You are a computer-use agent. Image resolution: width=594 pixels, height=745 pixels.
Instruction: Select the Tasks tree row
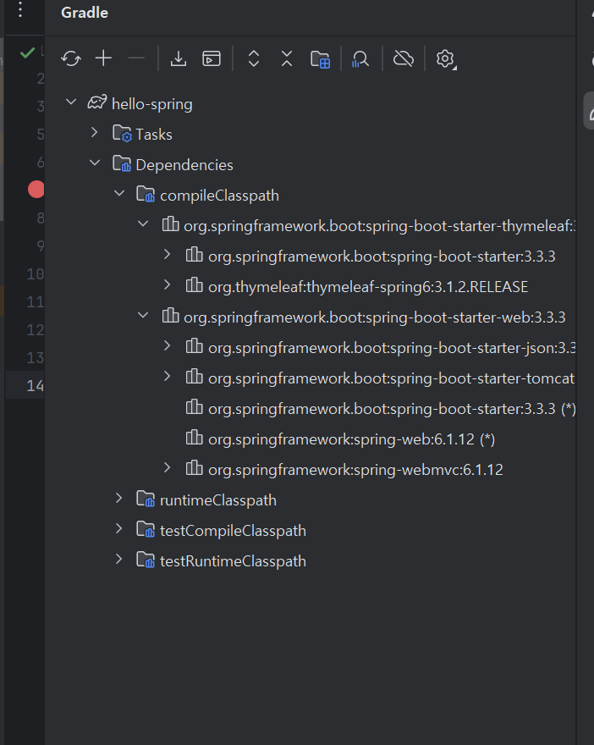coord(311,134)
